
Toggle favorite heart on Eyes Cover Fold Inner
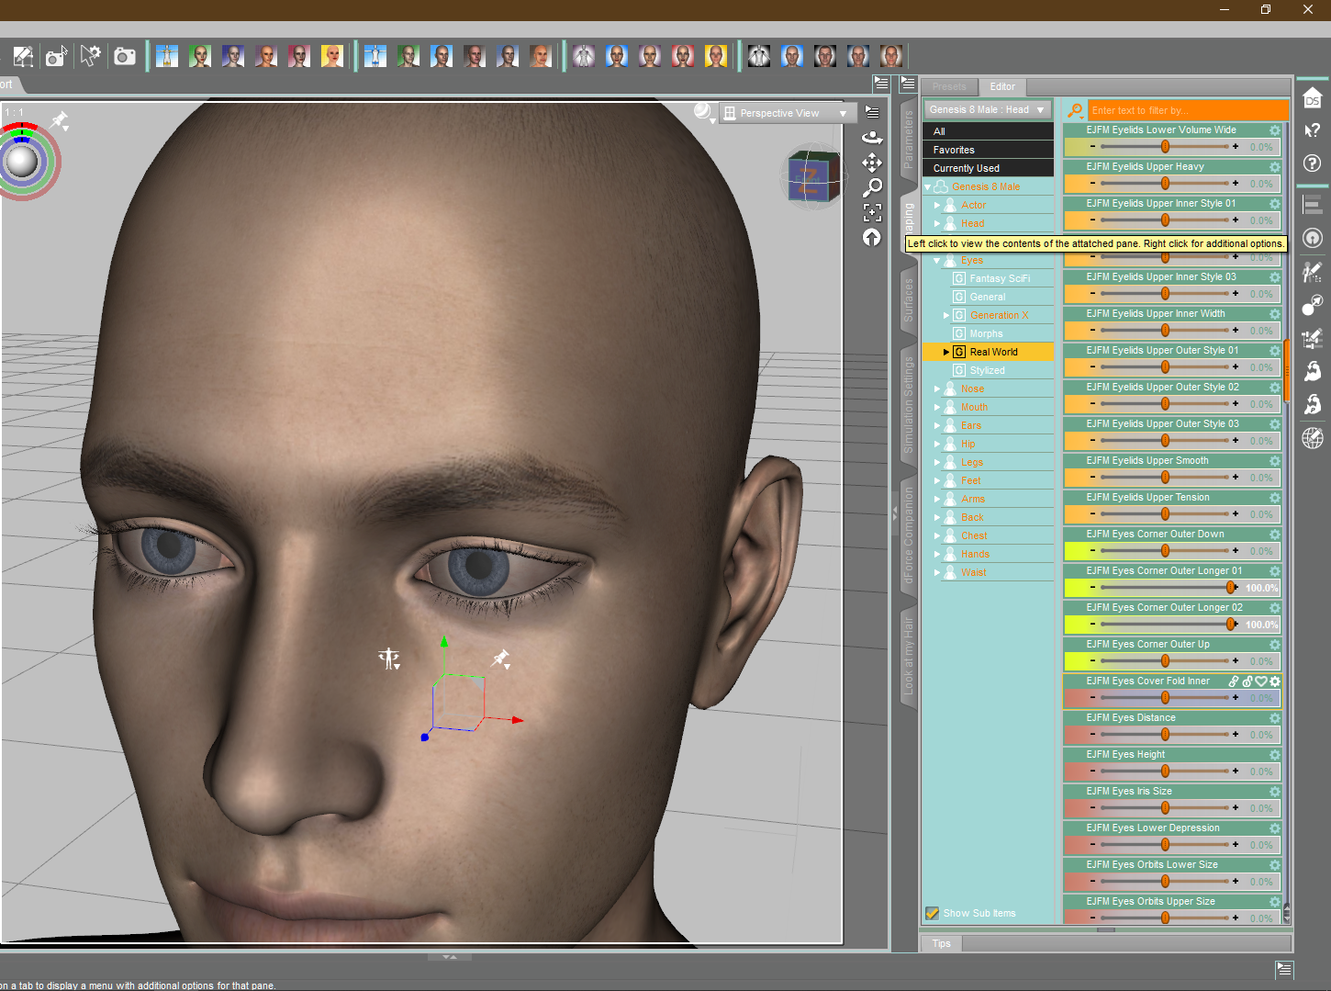pyautogui.click(x=1261, y=681)
